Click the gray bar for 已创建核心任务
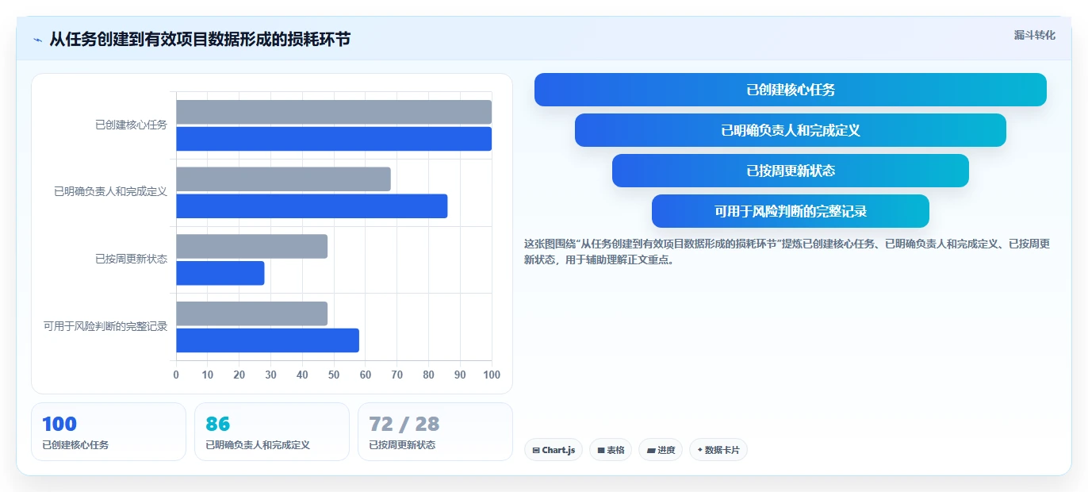The height and width of the screenshot is (492, 1088). [x=334, y=112]
